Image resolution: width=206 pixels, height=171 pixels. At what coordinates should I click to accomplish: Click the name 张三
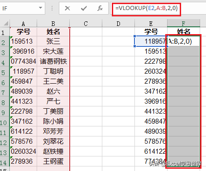point(53,41)
